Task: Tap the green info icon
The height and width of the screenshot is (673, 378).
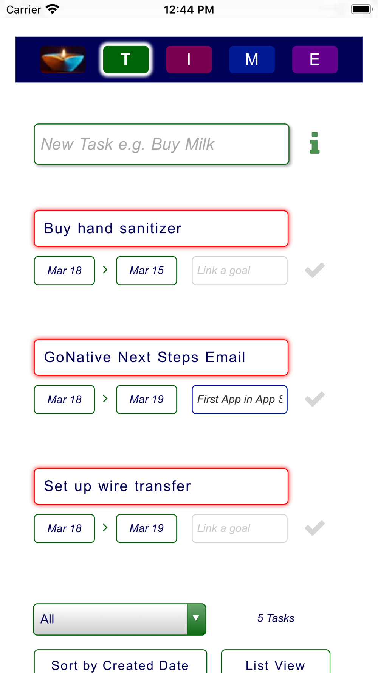Action: [314, 143]
